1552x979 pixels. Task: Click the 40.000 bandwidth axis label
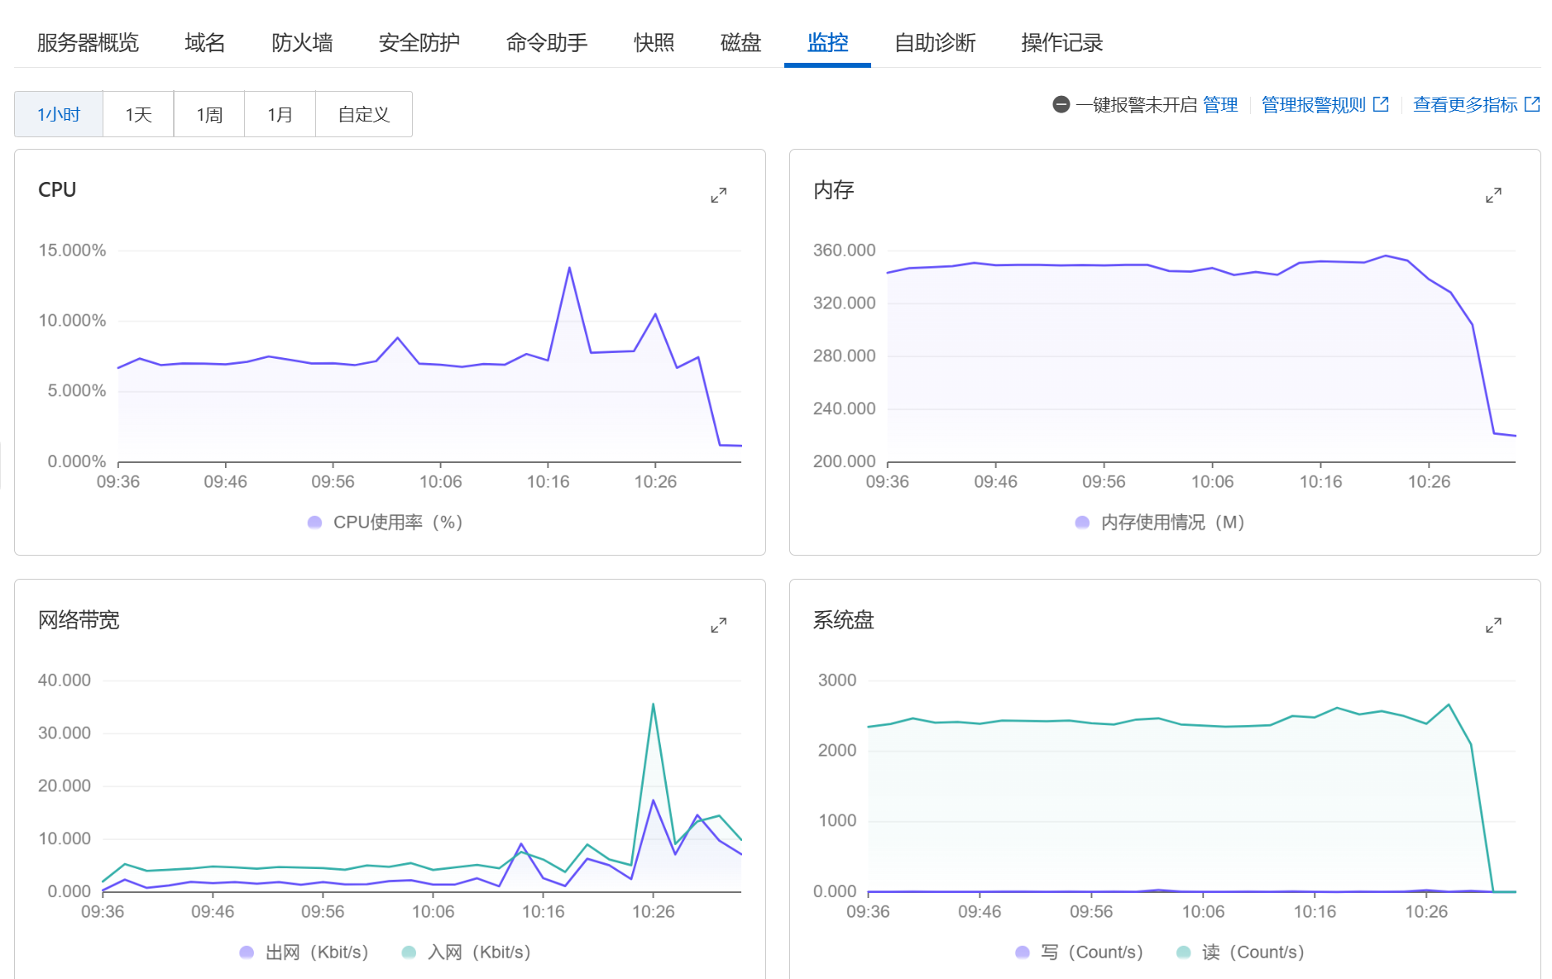(x=65, y=680)
